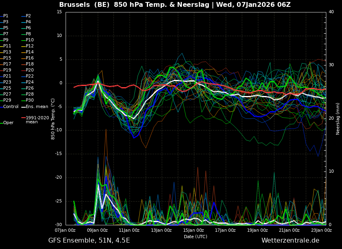Click the P21 legend entry

6,76
